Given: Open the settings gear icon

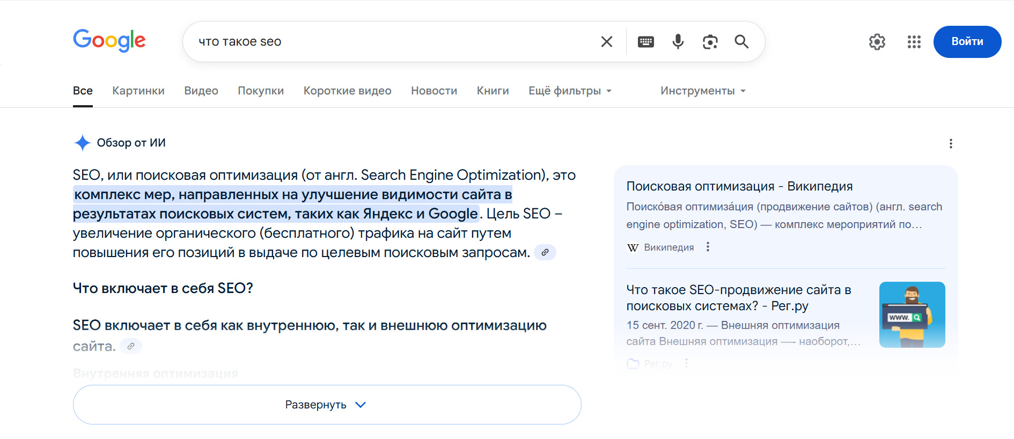Looking at the screenshot, I should 877,42.
